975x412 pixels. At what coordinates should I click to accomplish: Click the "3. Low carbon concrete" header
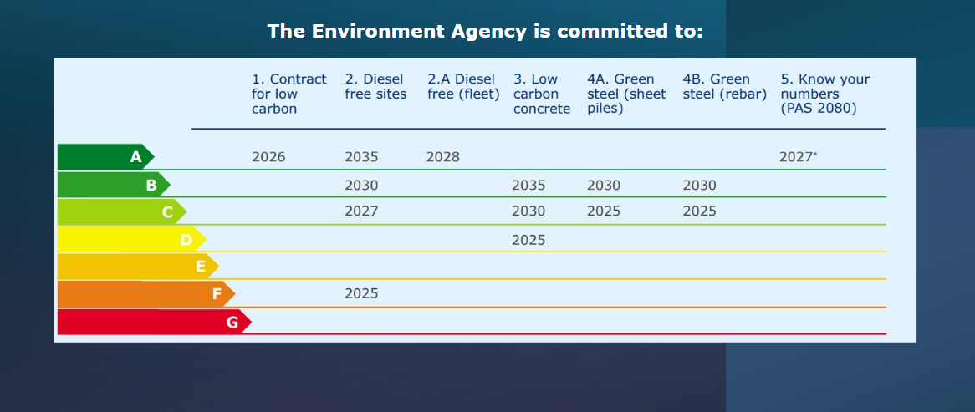point(542,94)
